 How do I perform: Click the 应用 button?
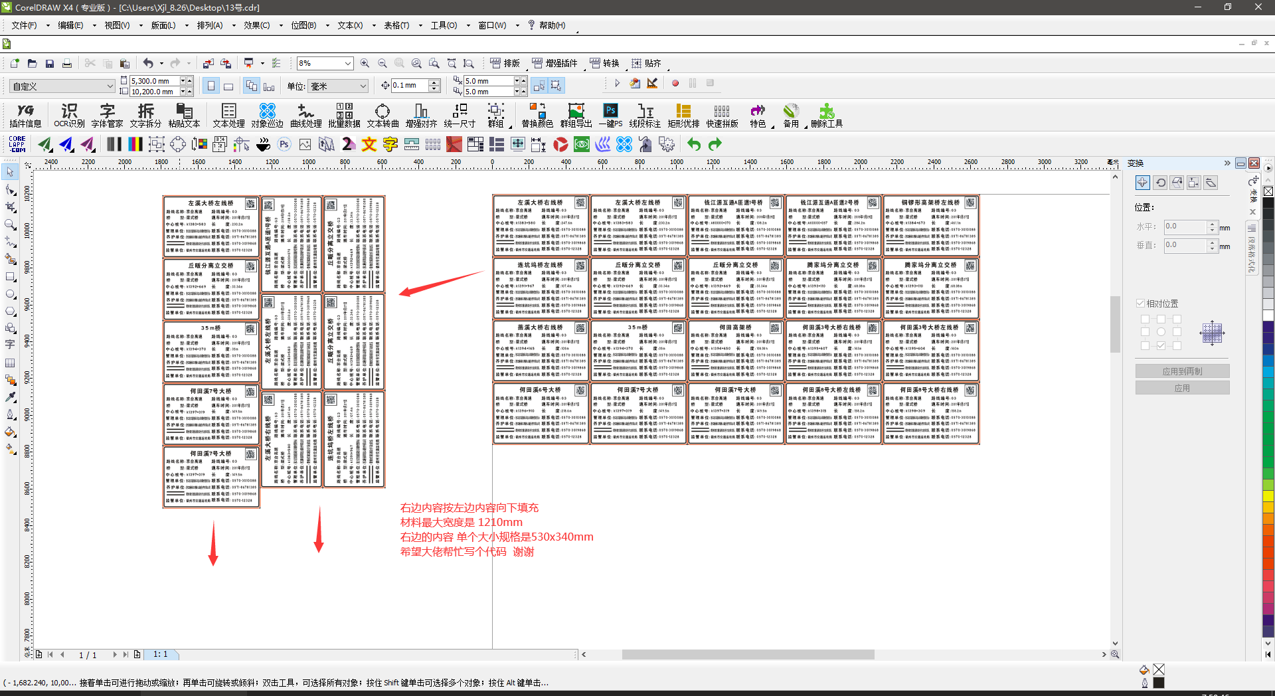1182,388
